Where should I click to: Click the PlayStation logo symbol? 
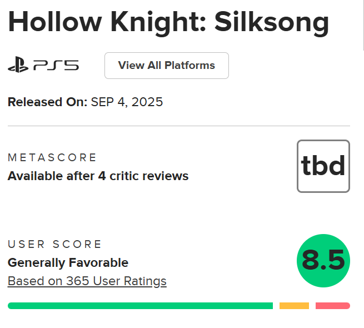pos(18,66)
